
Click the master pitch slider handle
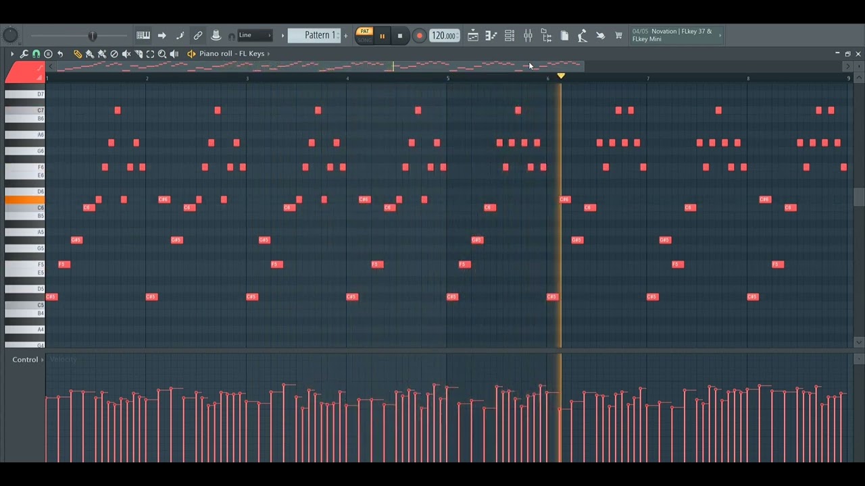click(x=93, y=36)
